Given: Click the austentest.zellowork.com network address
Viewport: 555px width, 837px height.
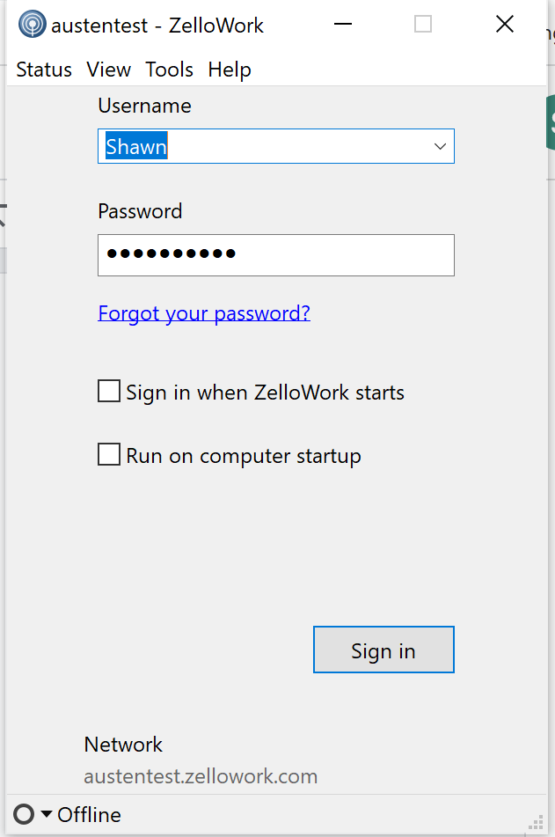Looking at the screenshot, I should coord(201,776).
